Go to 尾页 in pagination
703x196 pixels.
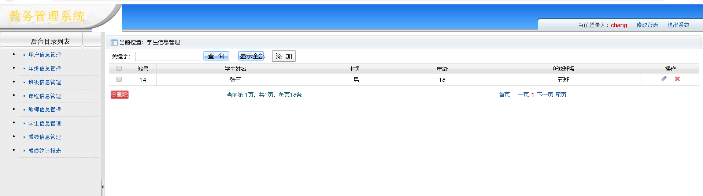pyautogui.click(x=561, y=95)
